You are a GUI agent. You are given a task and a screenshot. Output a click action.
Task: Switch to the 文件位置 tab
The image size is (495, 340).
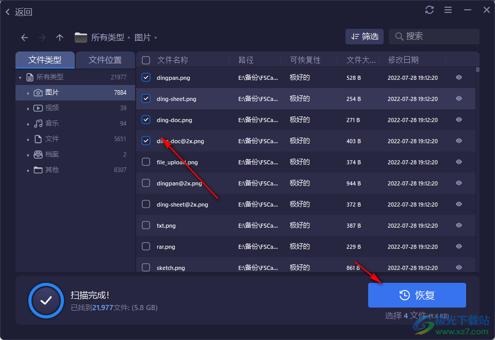[x=105, y=60]
